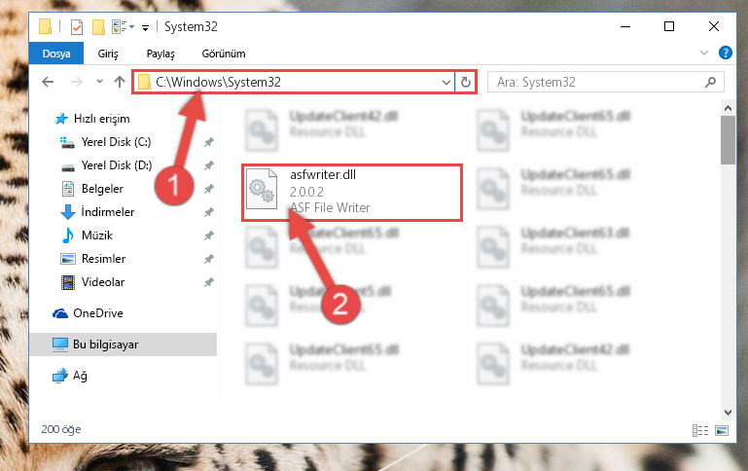Click the Up one level arrow
Image resolution: width=748 pixels, height=471 pixels.
pos(120,82)
